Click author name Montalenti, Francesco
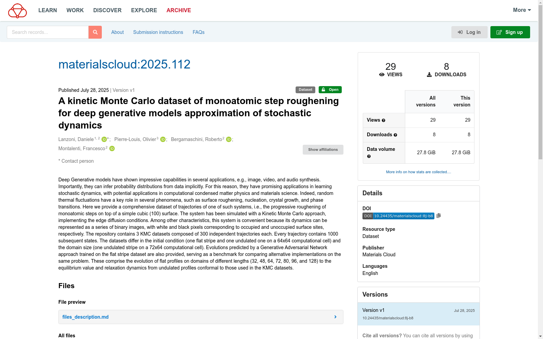This screenshot has width=543, height=339. pyautogui.click(x=82, y=148)
